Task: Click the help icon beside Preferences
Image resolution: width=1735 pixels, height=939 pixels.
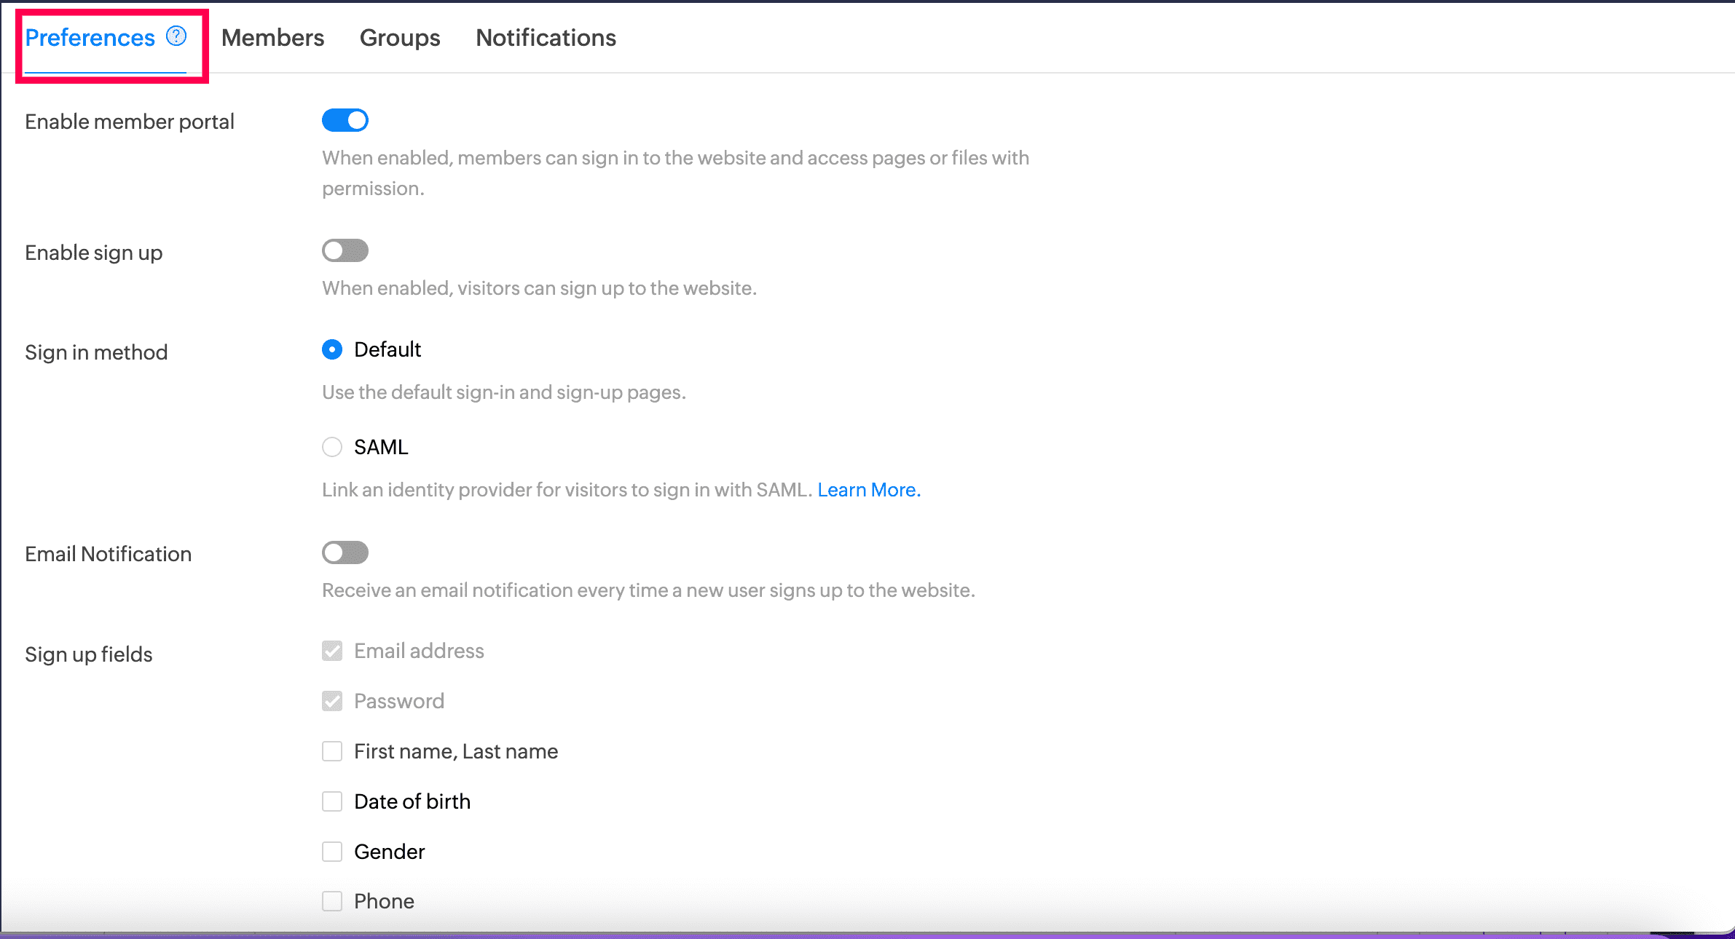Action: [x=176, y=36]
